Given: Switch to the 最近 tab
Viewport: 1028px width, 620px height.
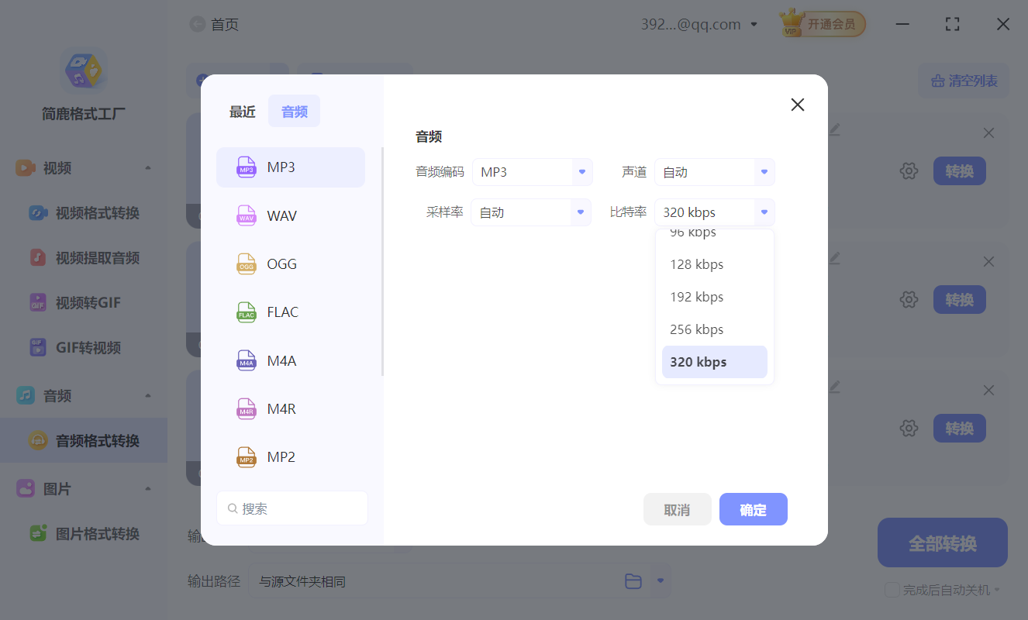Looking at the screenshot, I should 242,110.
